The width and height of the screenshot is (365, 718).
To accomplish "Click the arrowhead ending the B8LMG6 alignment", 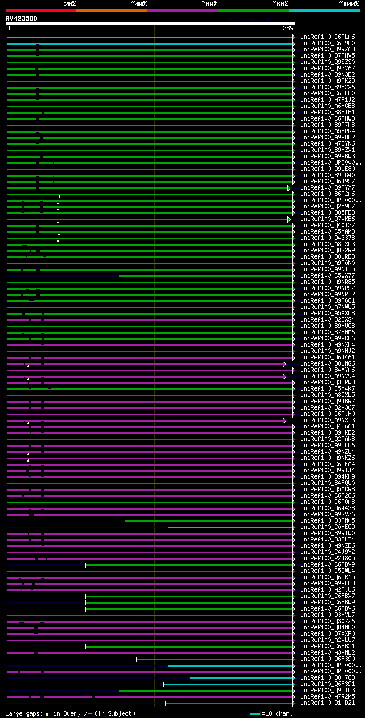I will [285, 363].
